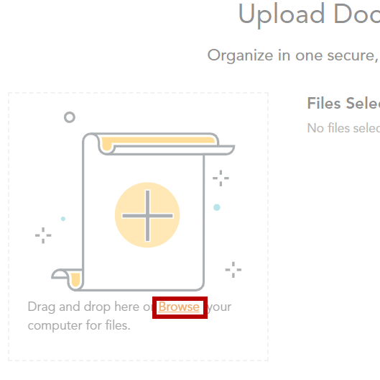Click the gray plus sign inside the circle
380x380 pixels.
coord(147,216)
